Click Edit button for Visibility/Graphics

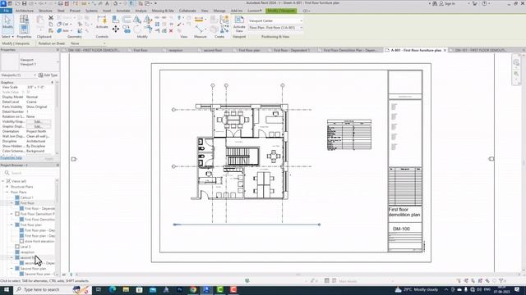[39, 121]
